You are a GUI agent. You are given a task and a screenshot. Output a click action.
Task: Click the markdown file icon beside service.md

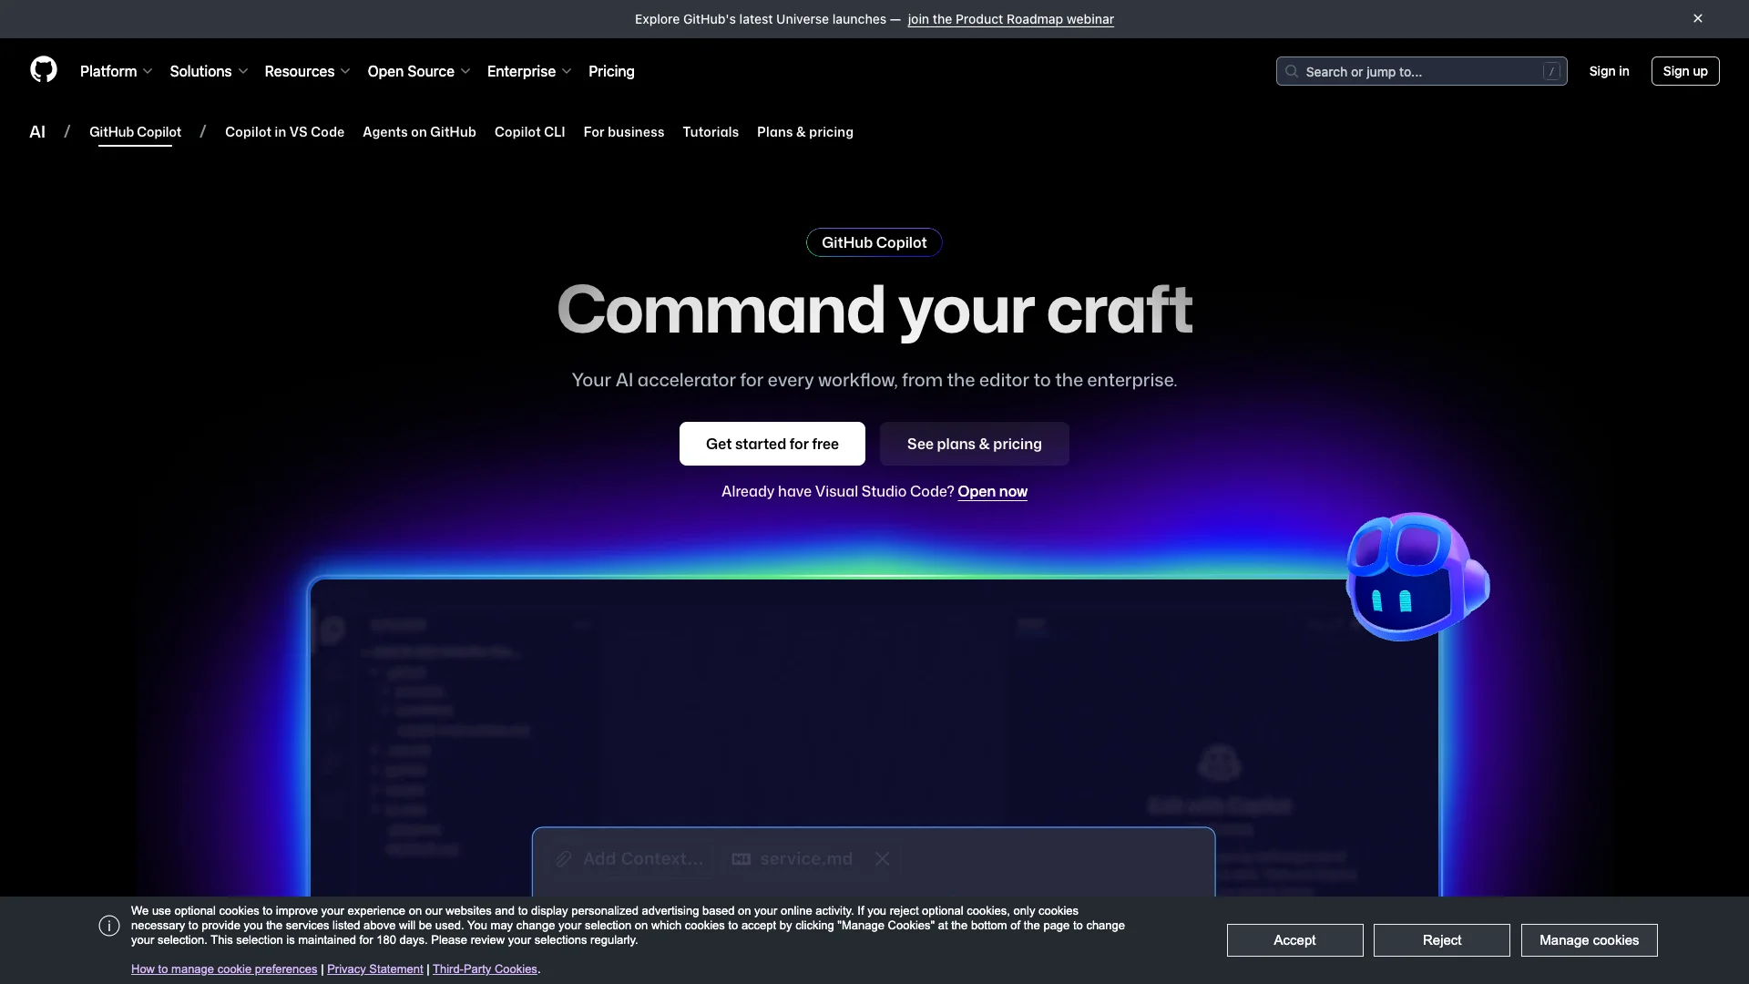pos(741,858)
